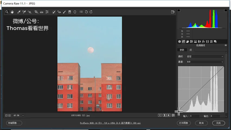
Task: Select the Targeted Adjustment tool
Action: click(x=30, y=12)
